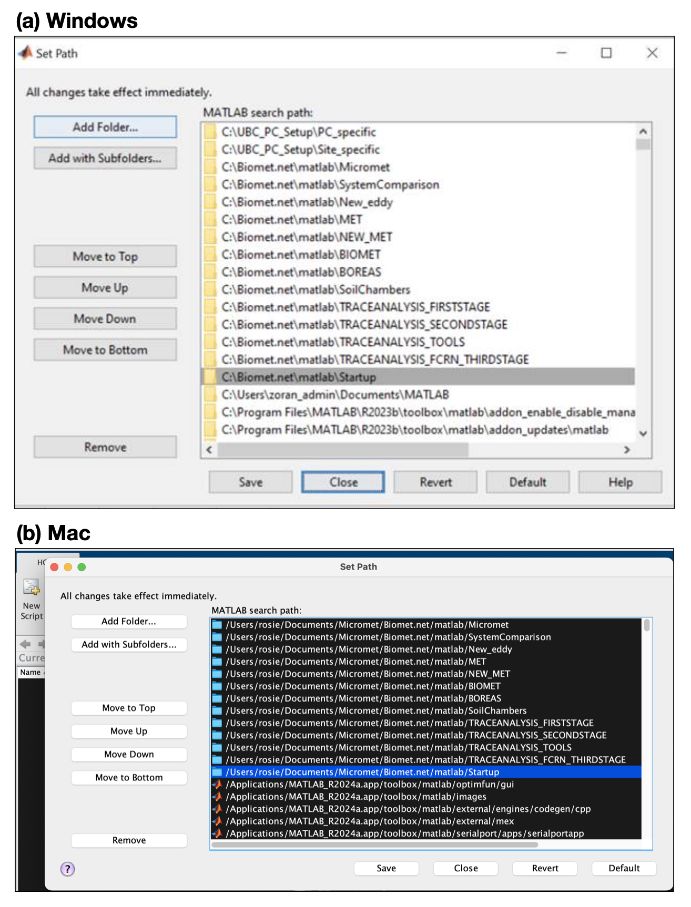Viewport: 691px width, 907px height.
Task: Click Default in Windows Set Path dialog
Action: pos(528,482)
